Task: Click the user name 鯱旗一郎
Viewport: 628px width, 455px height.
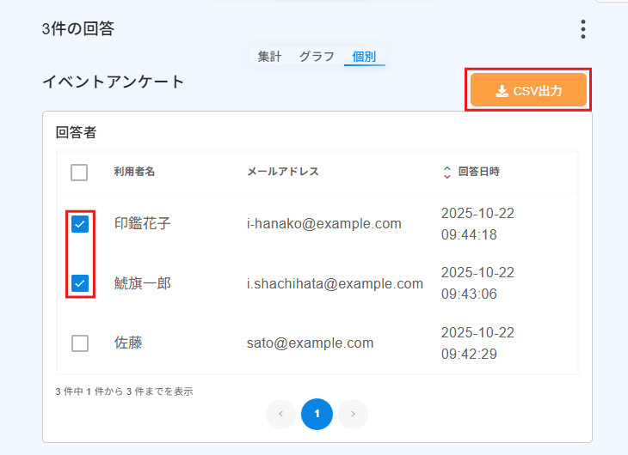Action: pos(143,283)
